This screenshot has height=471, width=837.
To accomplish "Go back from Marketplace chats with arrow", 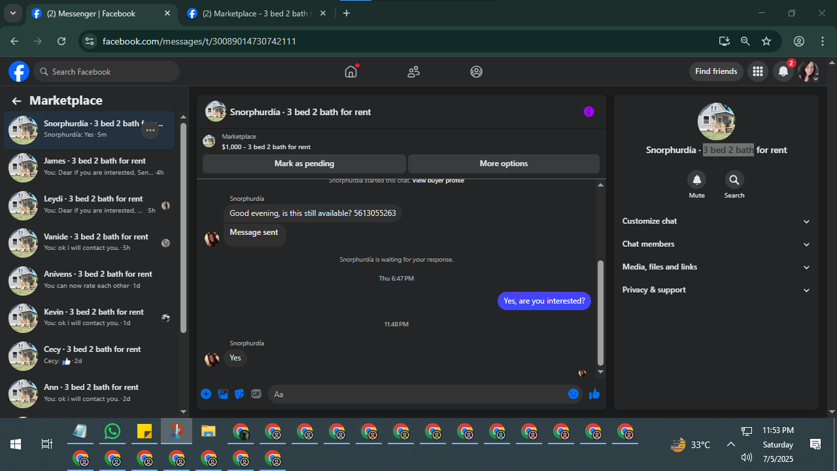I will 16,101.
